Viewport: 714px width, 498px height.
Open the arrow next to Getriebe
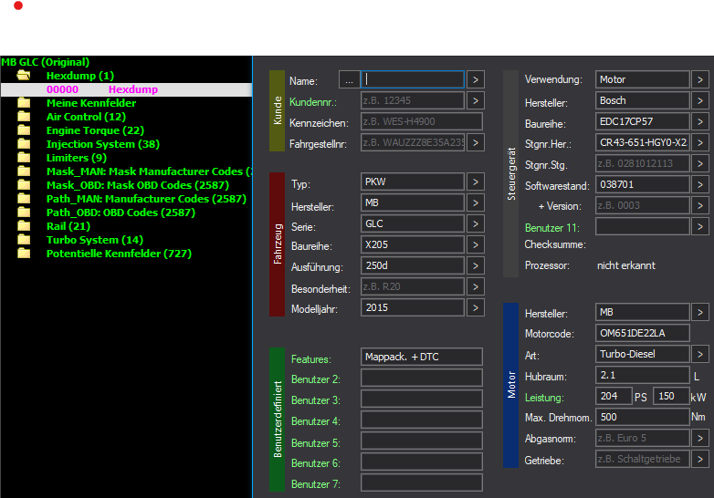coord(700,459)
